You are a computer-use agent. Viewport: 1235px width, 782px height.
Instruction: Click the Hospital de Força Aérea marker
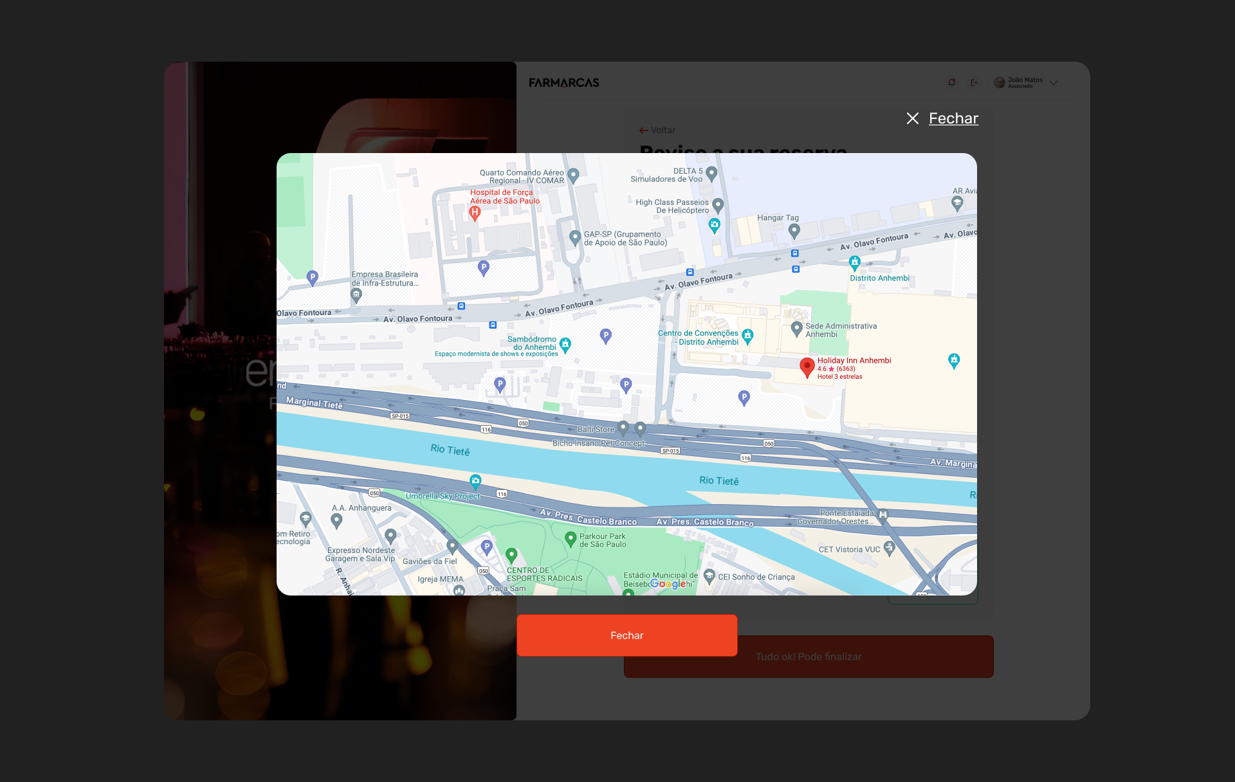[475, 212]
